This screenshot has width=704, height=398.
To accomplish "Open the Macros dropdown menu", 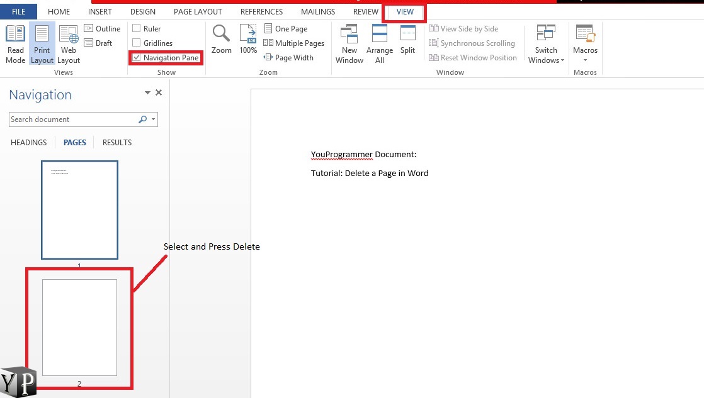I will [585, 45].
